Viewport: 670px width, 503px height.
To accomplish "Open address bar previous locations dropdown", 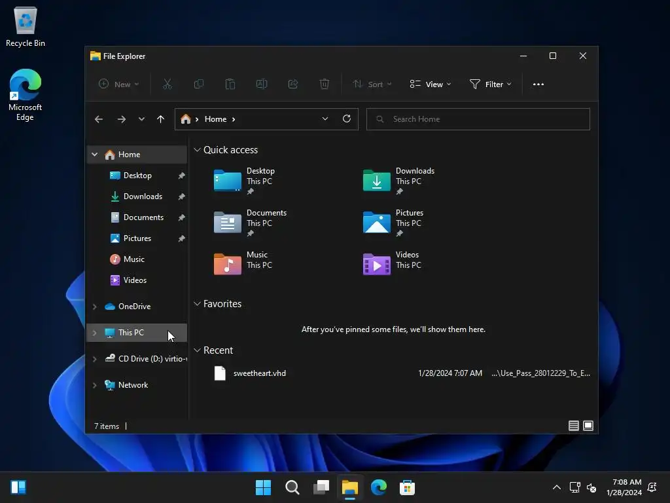I will pyautogui.click(x=325, y=119).
